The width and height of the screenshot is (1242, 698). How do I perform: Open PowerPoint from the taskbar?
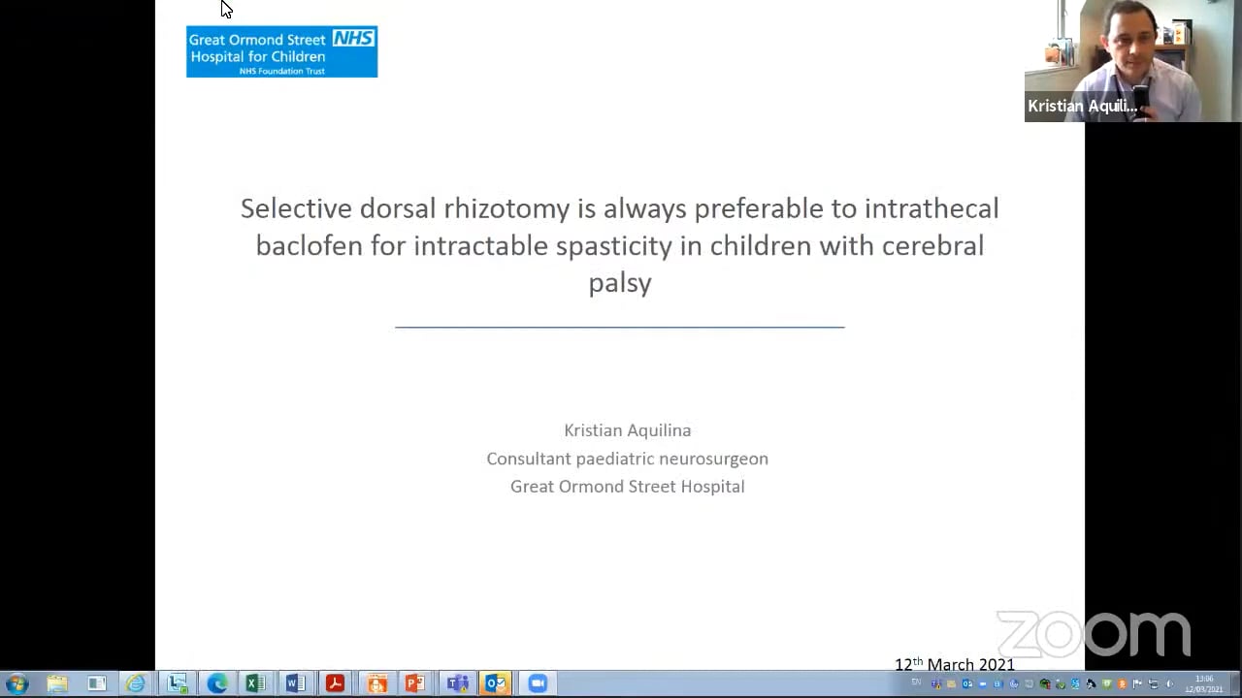click(414, 683)
